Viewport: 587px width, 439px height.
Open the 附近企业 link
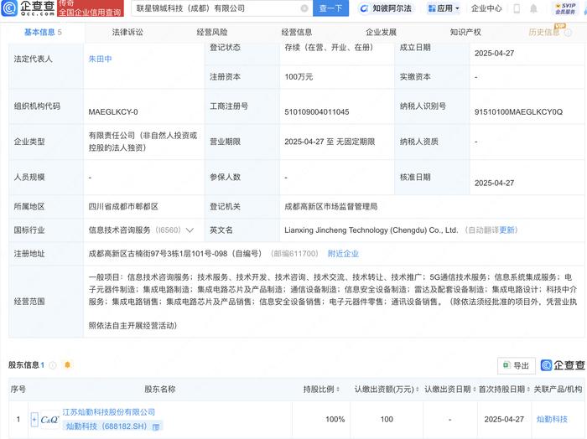pyautogui.click(x=343, y=254)
